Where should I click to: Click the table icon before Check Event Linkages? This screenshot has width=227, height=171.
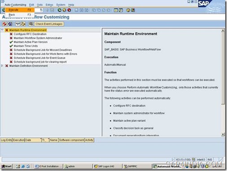31,24
